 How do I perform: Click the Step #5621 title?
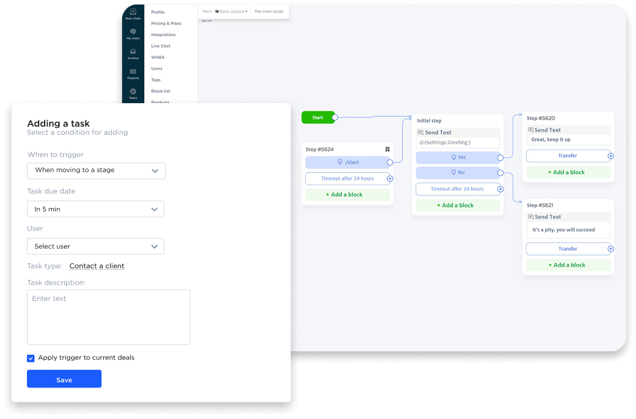pyautogui.click(x=540, y=205)
